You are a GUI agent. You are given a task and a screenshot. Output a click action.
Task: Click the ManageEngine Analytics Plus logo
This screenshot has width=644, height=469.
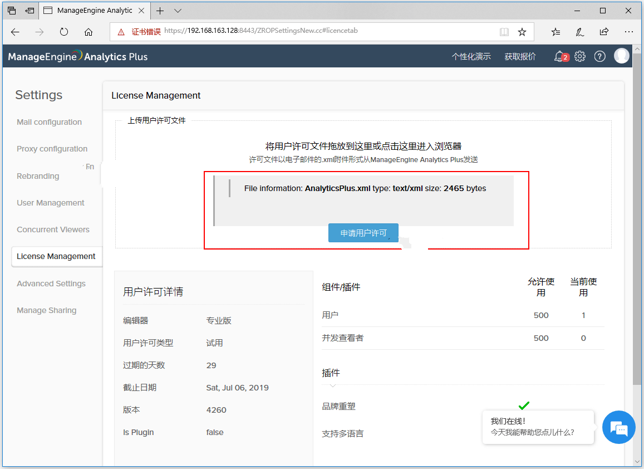point(77,56)
